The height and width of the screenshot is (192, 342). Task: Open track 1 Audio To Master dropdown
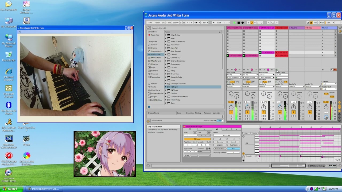[234, 86]
